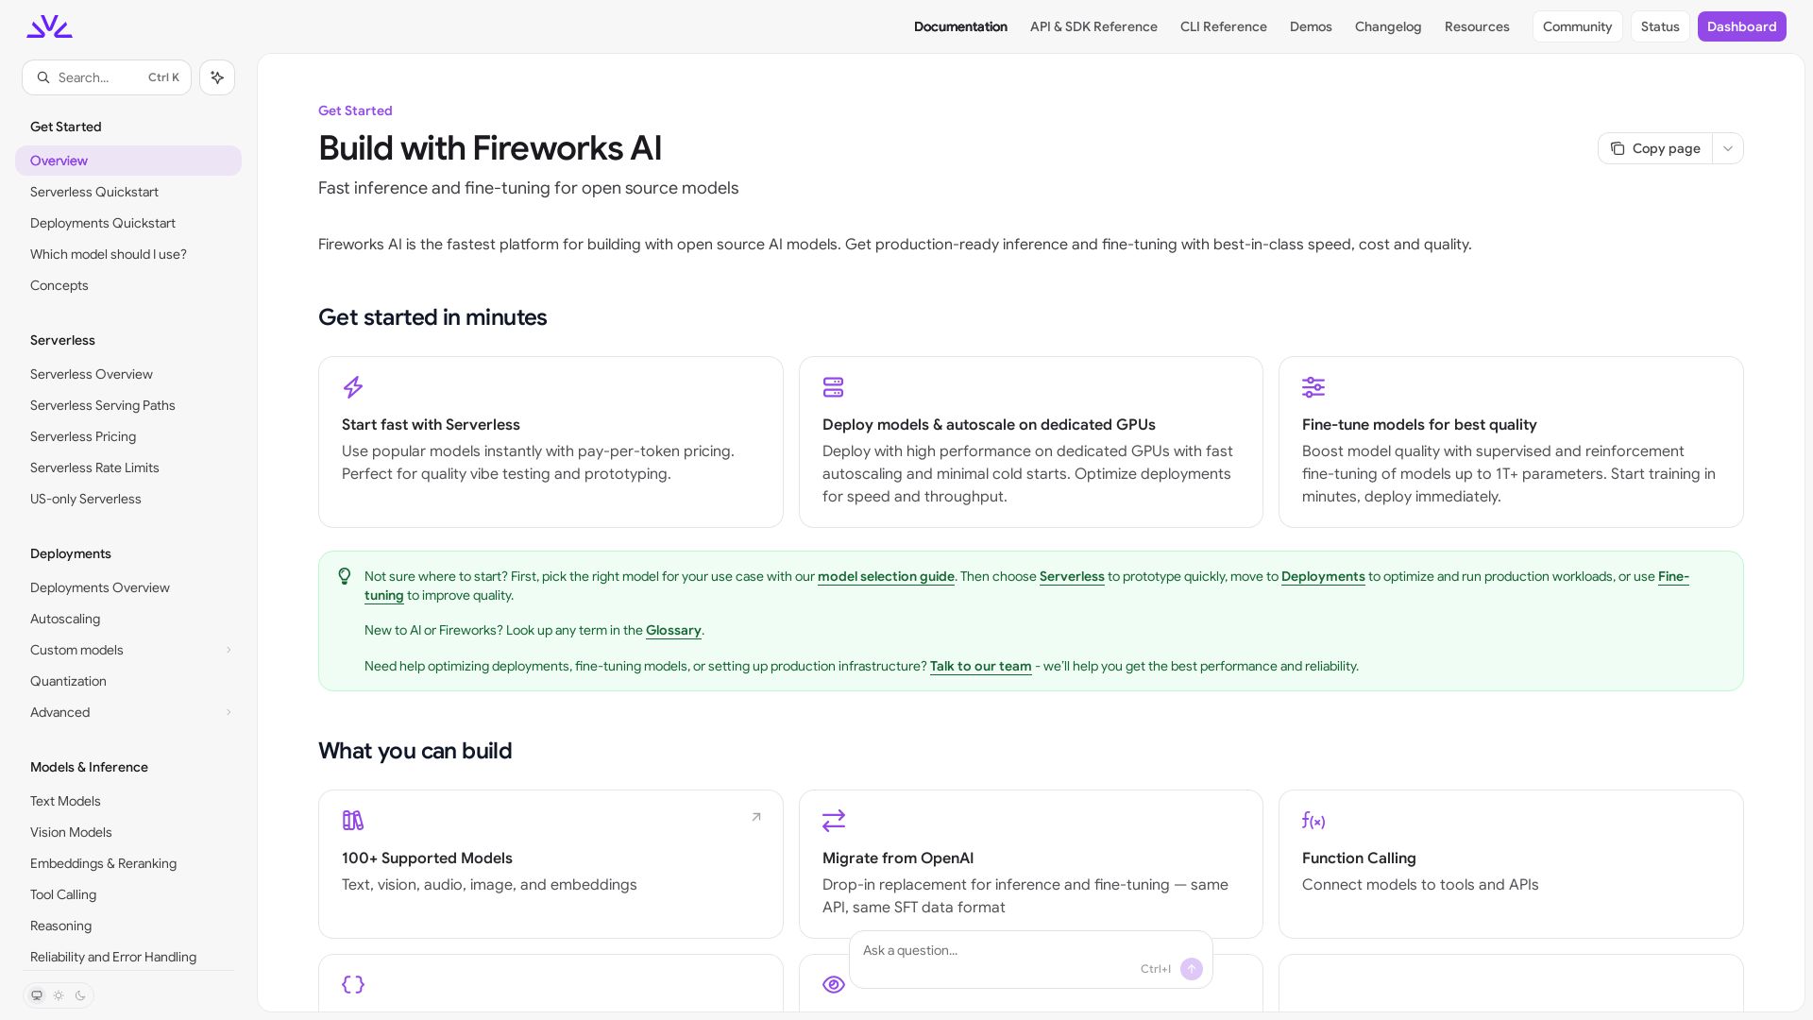Click the copy icon in Copy page

point(1618,148)
